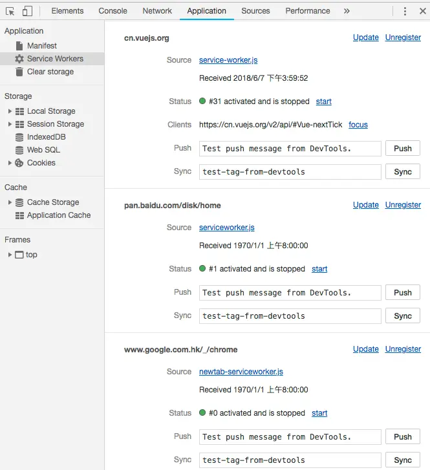This screenshot has height=470, width=430.
Task: Sync the pan.baidu.com worker
Action: click(403, 315)
